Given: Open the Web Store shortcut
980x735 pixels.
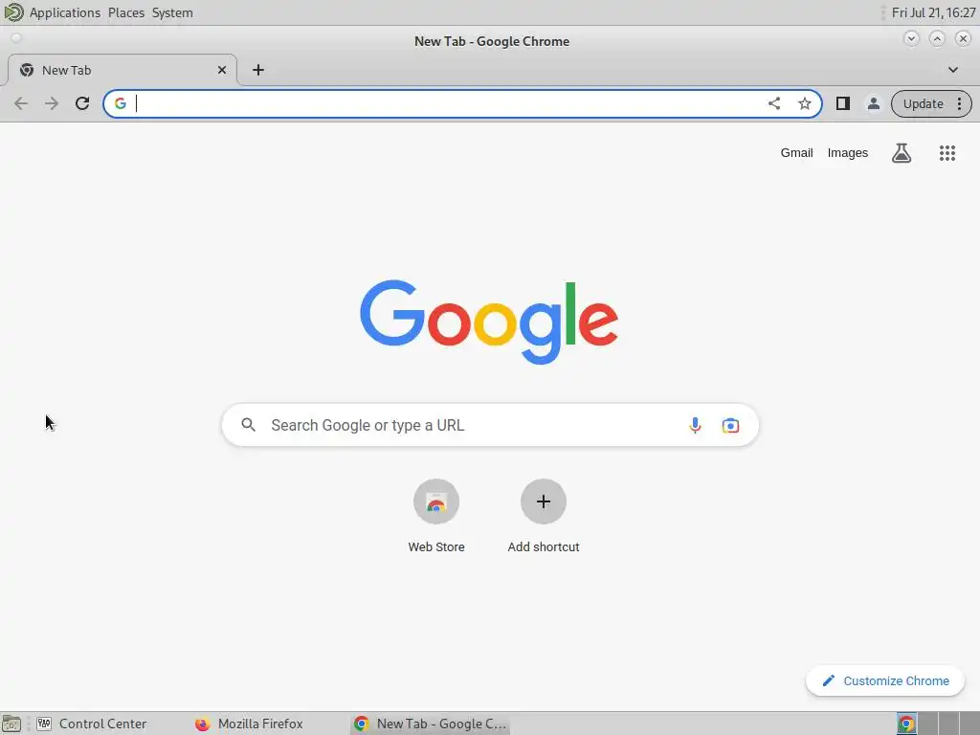Looking at the screenshot, I should pos(436,516).
